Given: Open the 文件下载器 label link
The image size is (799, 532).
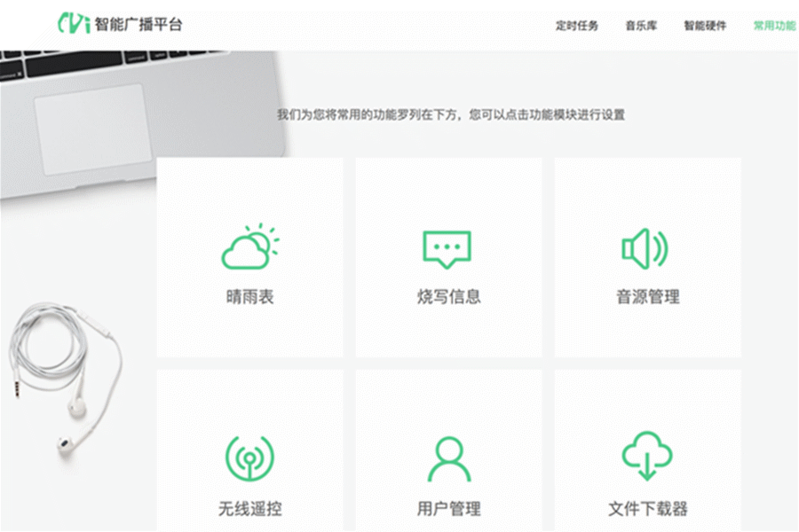Looking at the screenshot, I should point(648,509).
